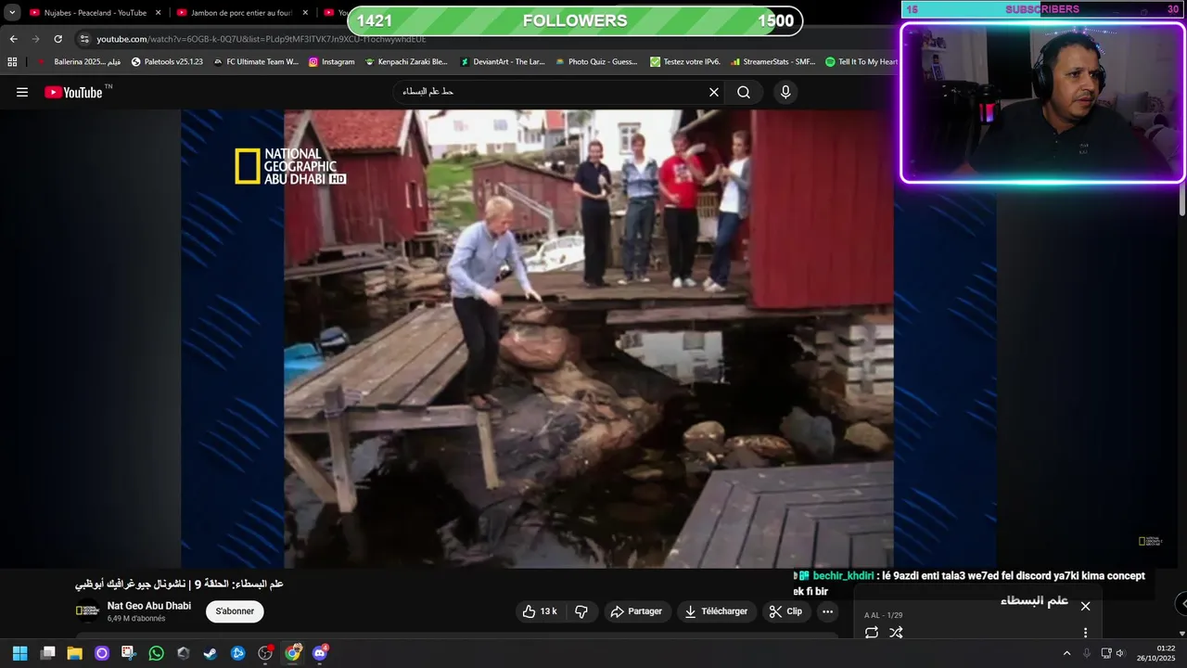
Task: Open the Instagram bookmark
Action: point(331,62)
